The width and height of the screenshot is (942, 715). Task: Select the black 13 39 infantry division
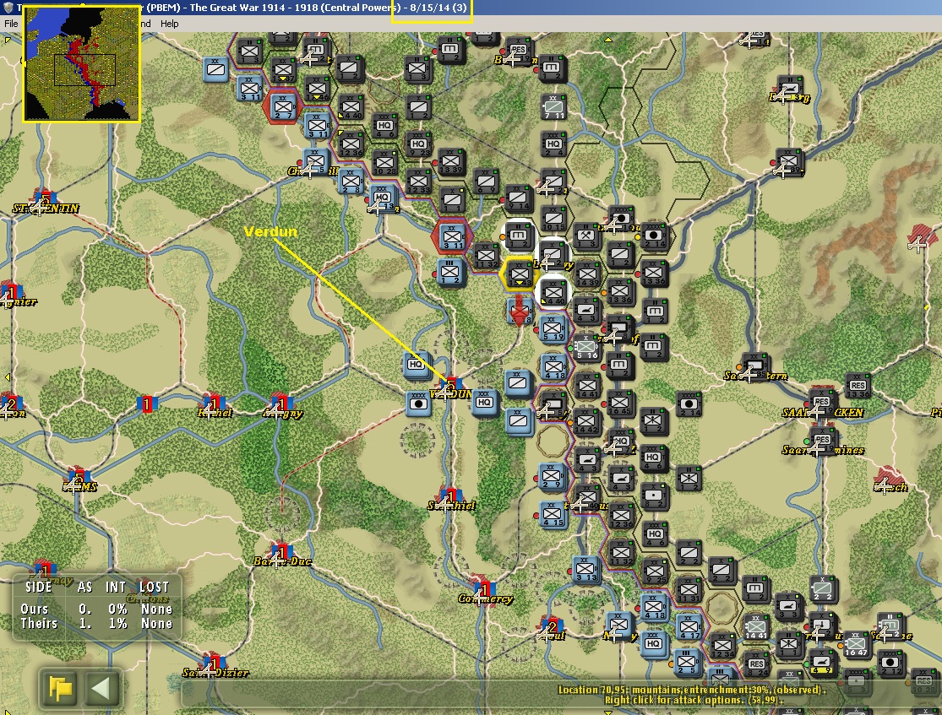(450, 162)
